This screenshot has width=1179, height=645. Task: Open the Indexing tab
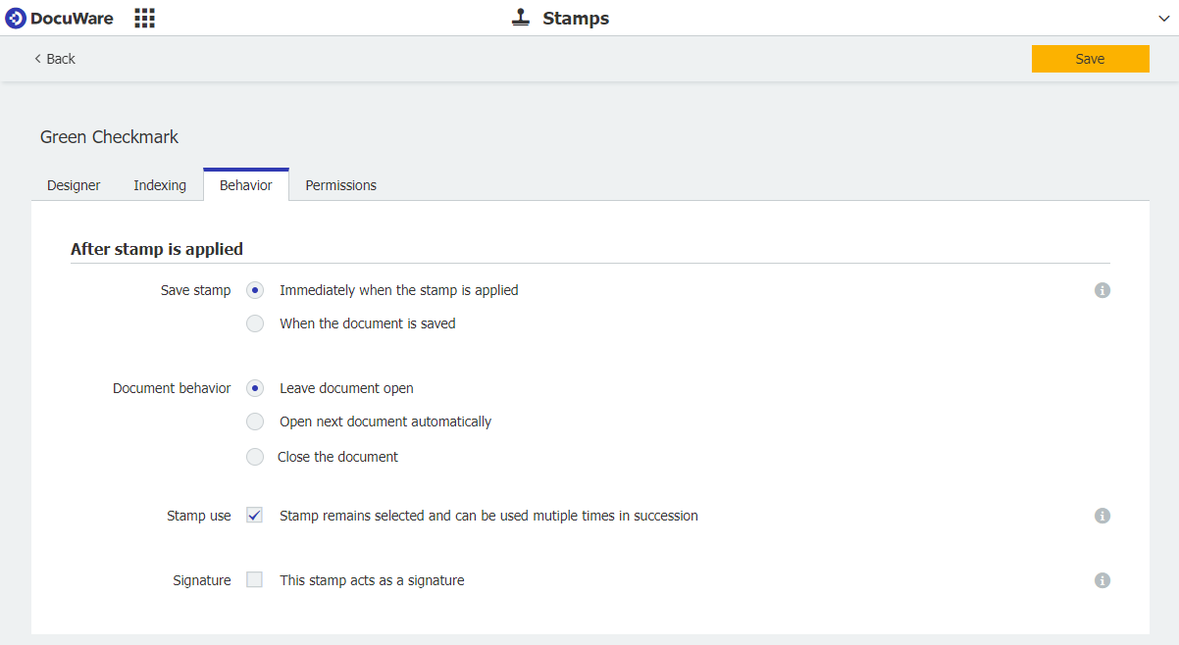(160, 185)
